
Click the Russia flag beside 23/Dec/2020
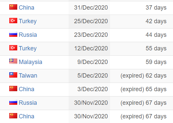tap(13, 34)
